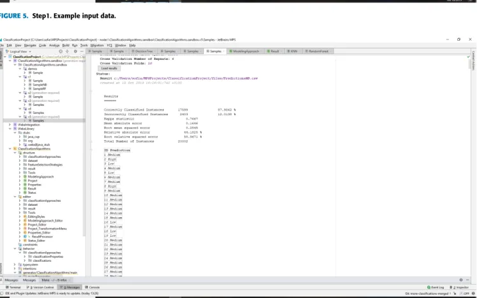Select classificationProperties folder in tree

[48, 257]
